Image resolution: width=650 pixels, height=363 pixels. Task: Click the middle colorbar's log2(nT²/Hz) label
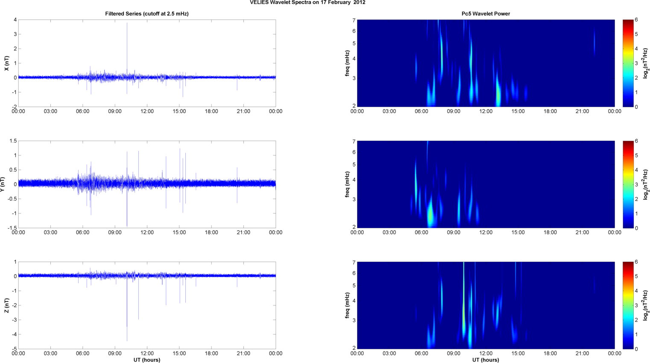[x=646, y=184]
